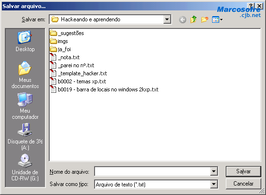Image resolution: width=266 pixels, height=195 pixels.
Task: Open Meu computador location
Action: pos(25,106)
